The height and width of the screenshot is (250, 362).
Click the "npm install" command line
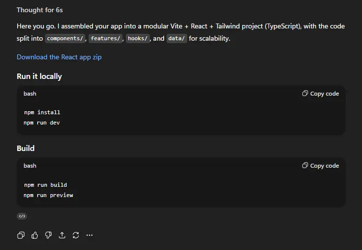(42, 112)
